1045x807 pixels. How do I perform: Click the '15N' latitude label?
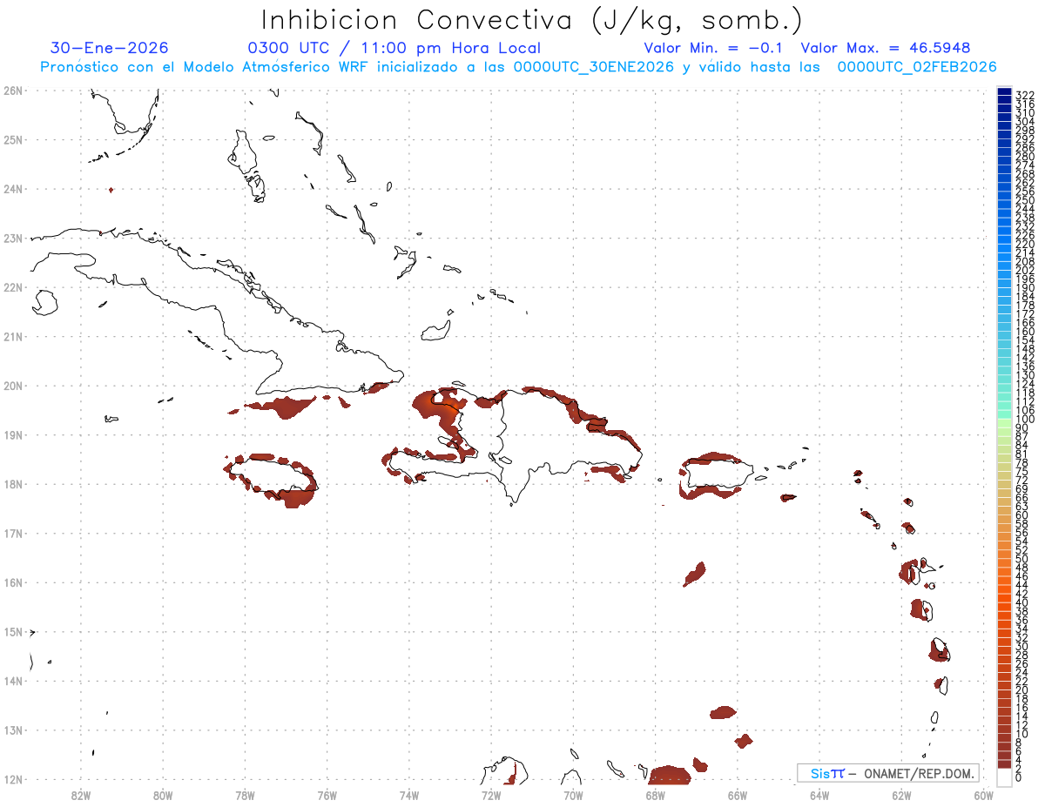(12, 632)
